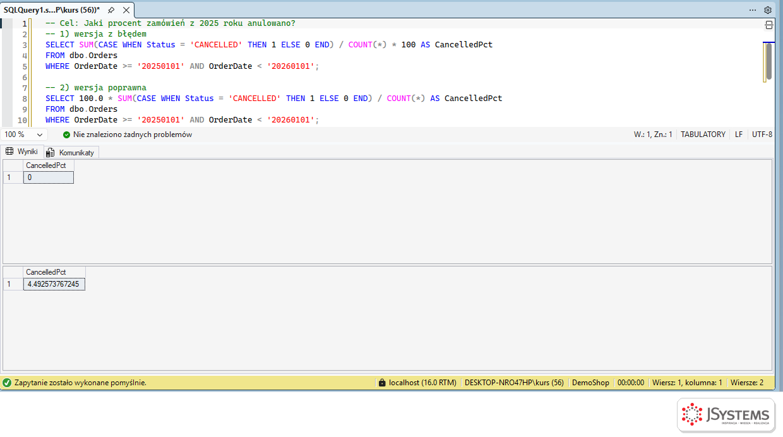
Task: Click the success check icon in the yellow status bar
Action: click(7, 383)
